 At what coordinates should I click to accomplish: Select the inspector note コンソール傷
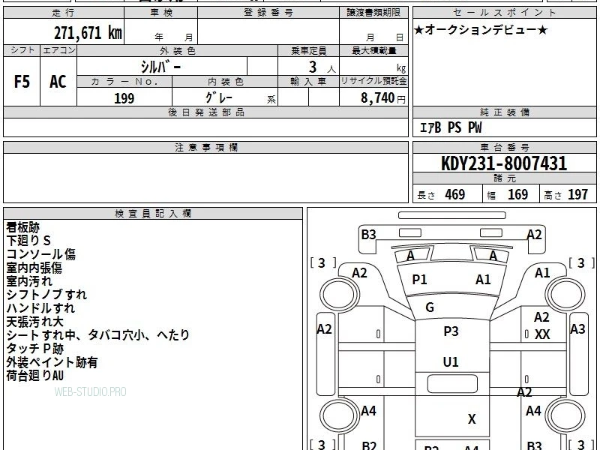(x=40, y=254)
